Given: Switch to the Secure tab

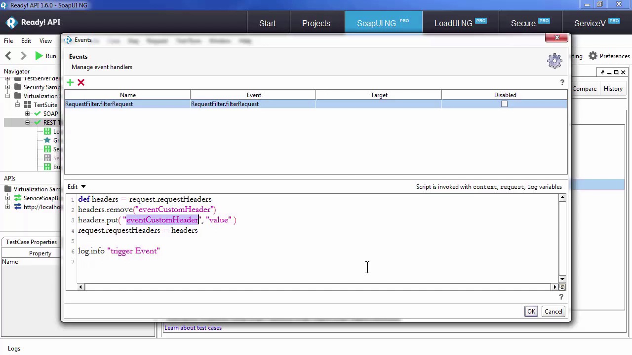Looking at the screenshot, I should (530, 23).
